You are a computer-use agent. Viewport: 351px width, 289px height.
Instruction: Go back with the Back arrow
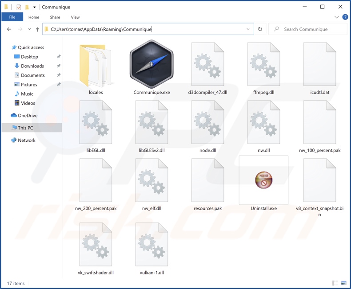[9, 29]
